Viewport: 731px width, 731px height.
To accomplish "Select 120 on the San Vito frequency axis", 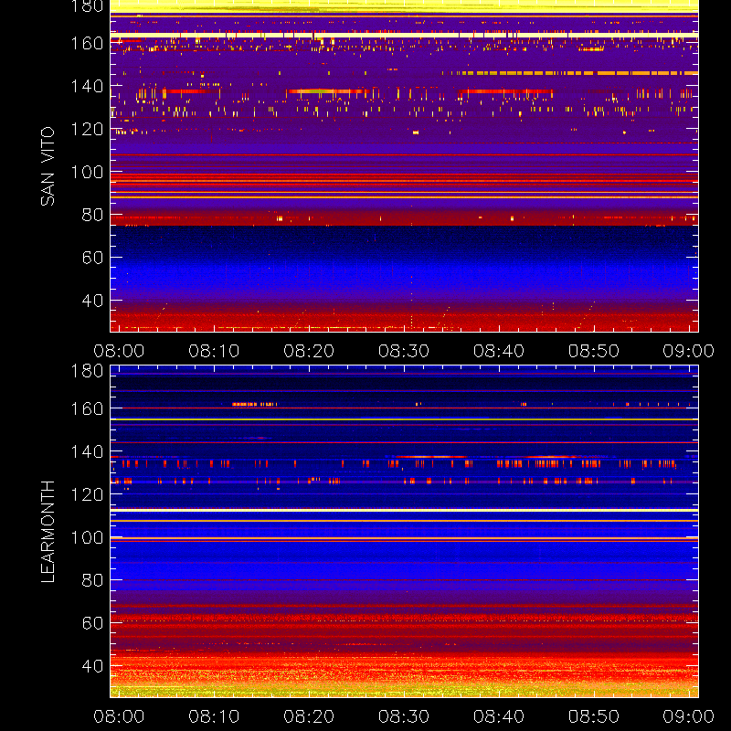I will [87, 129].
